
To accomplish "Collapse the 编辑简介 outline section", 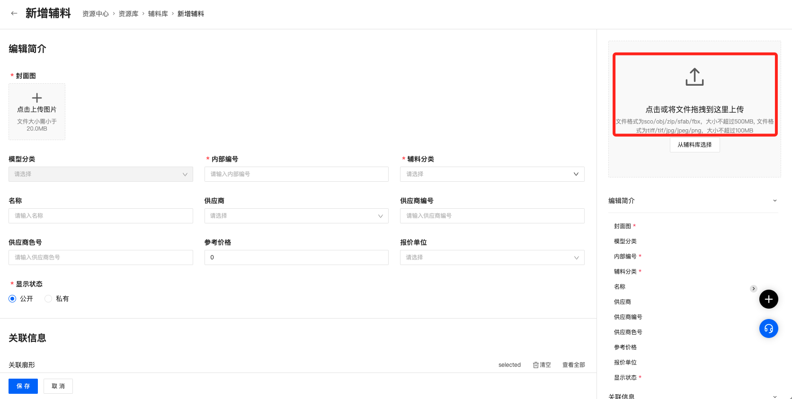I will (774, 201).
